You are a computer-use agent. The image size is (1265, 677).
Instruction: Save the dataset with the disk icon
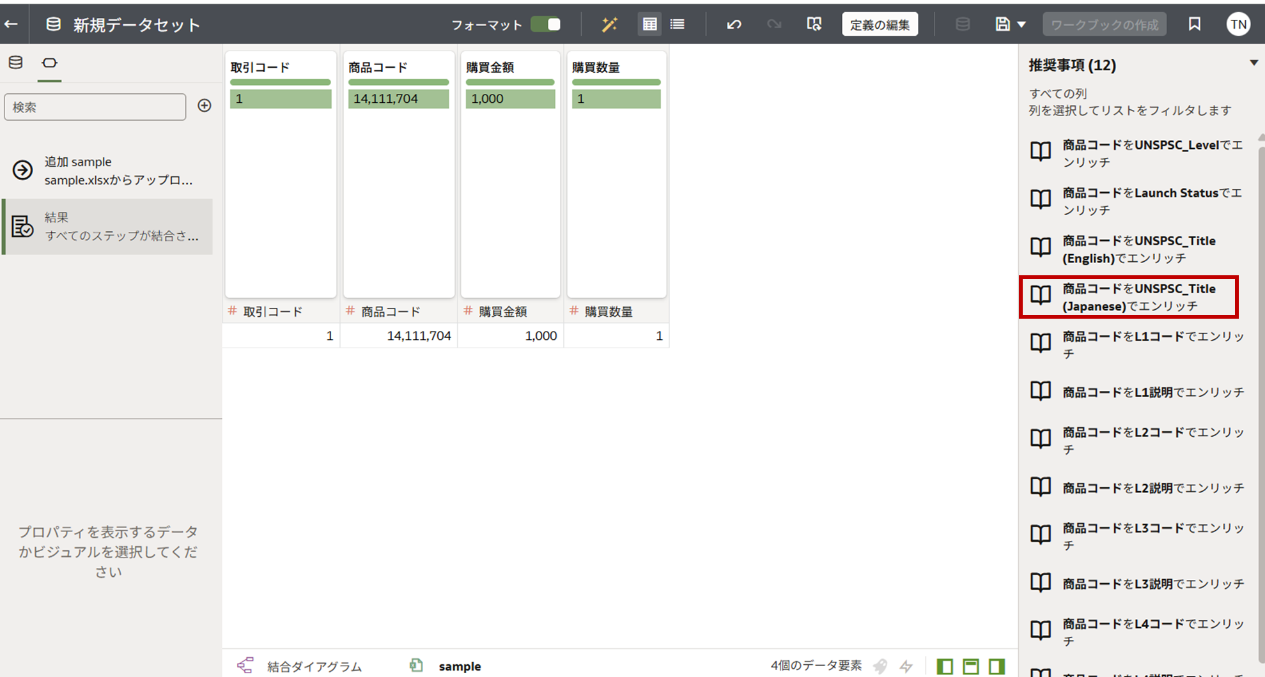tap(1002, 24)
